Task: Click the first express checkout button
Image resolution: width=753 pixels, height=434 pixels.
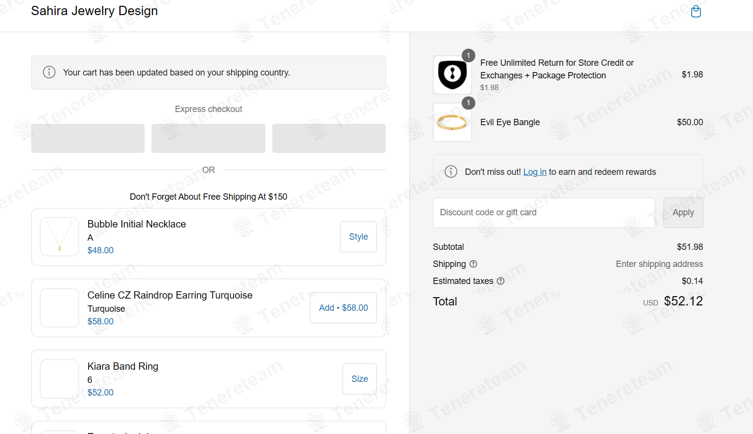Action: click(88, 138)
